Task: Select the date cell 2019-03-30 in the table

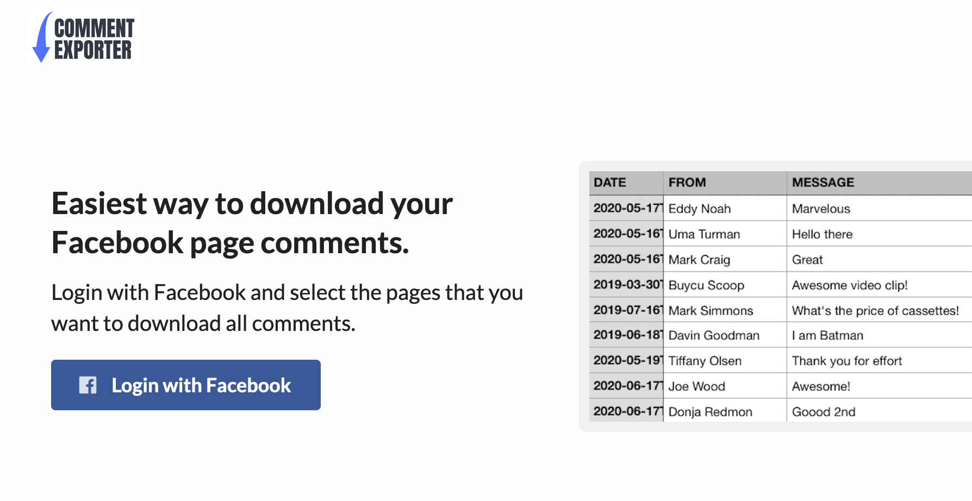Action: click(x=625, y=285)
